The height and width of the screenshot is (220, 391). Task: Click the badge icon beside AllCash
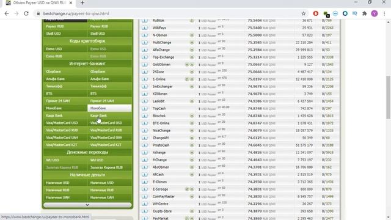point(192,175)
